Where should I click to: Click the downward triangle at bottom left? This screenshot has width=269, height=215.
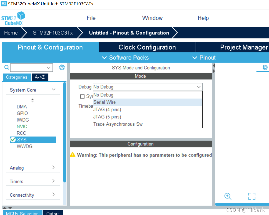10,208
